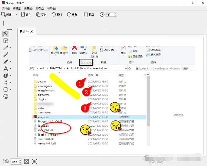Click the capture delay clock icon
Viewport: 207px width, 166px height.
tap(102, 14)
